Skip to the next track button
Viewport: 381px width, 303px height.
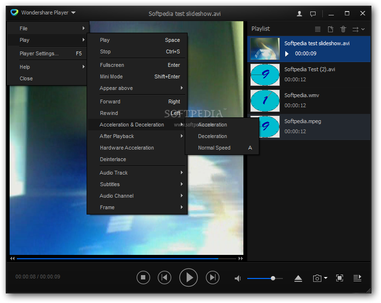pos(213,278)
